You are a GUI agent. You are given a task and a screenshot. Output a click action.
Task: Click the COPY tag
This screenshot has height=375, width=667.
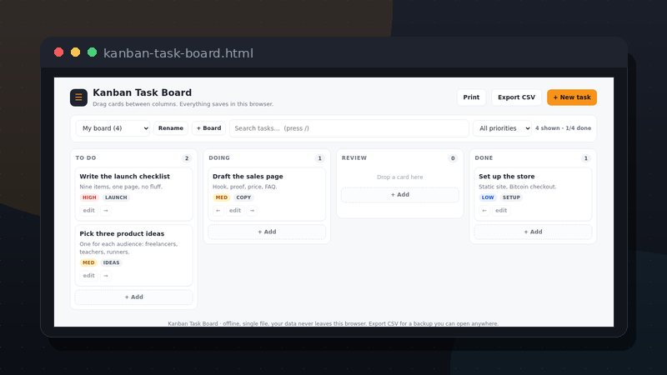(x=243, y=197)
